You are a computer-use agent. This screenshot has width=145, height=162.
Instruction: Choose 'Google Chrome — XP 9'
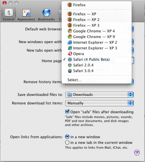(x=97, y=37)
